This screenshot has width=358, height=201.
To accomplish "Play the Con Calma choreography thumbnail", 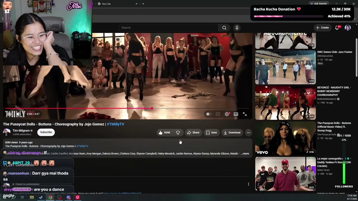I will tap(285, 174).
